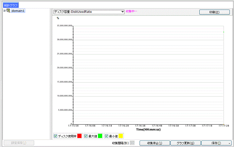
Task: Click the 収集中 status text
Action: click(x=131, y=12)
